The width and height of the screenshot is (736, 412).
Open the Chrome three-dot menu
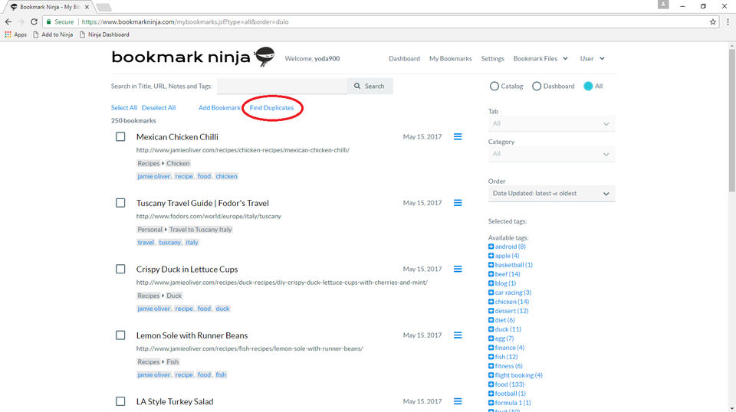pos(728,21)
